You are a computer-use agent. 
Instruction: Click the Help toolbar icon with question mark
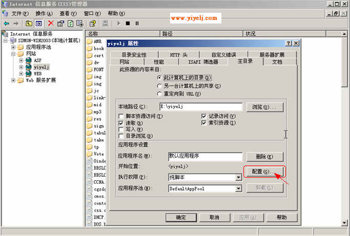point(93,23)
